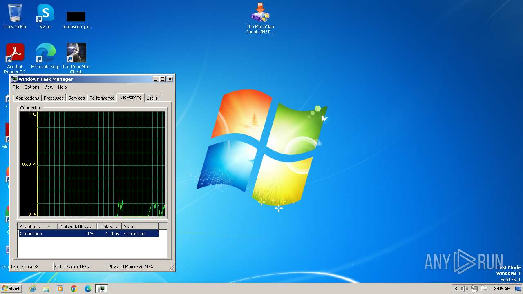Screen dimensions: 523x294
Task: Click CPU Usage: 15% status entry
Action: point(80,267)
